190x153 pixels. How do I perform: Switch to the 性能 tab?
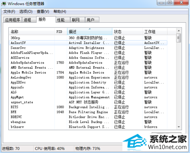click(x=63, y=20)
